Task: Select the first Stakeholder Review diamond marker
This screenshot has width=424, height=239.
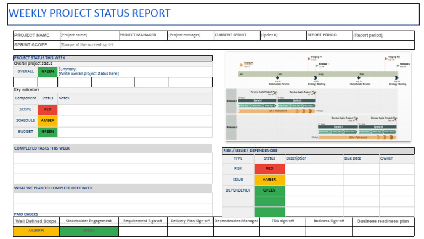Action: coord(278,78)
